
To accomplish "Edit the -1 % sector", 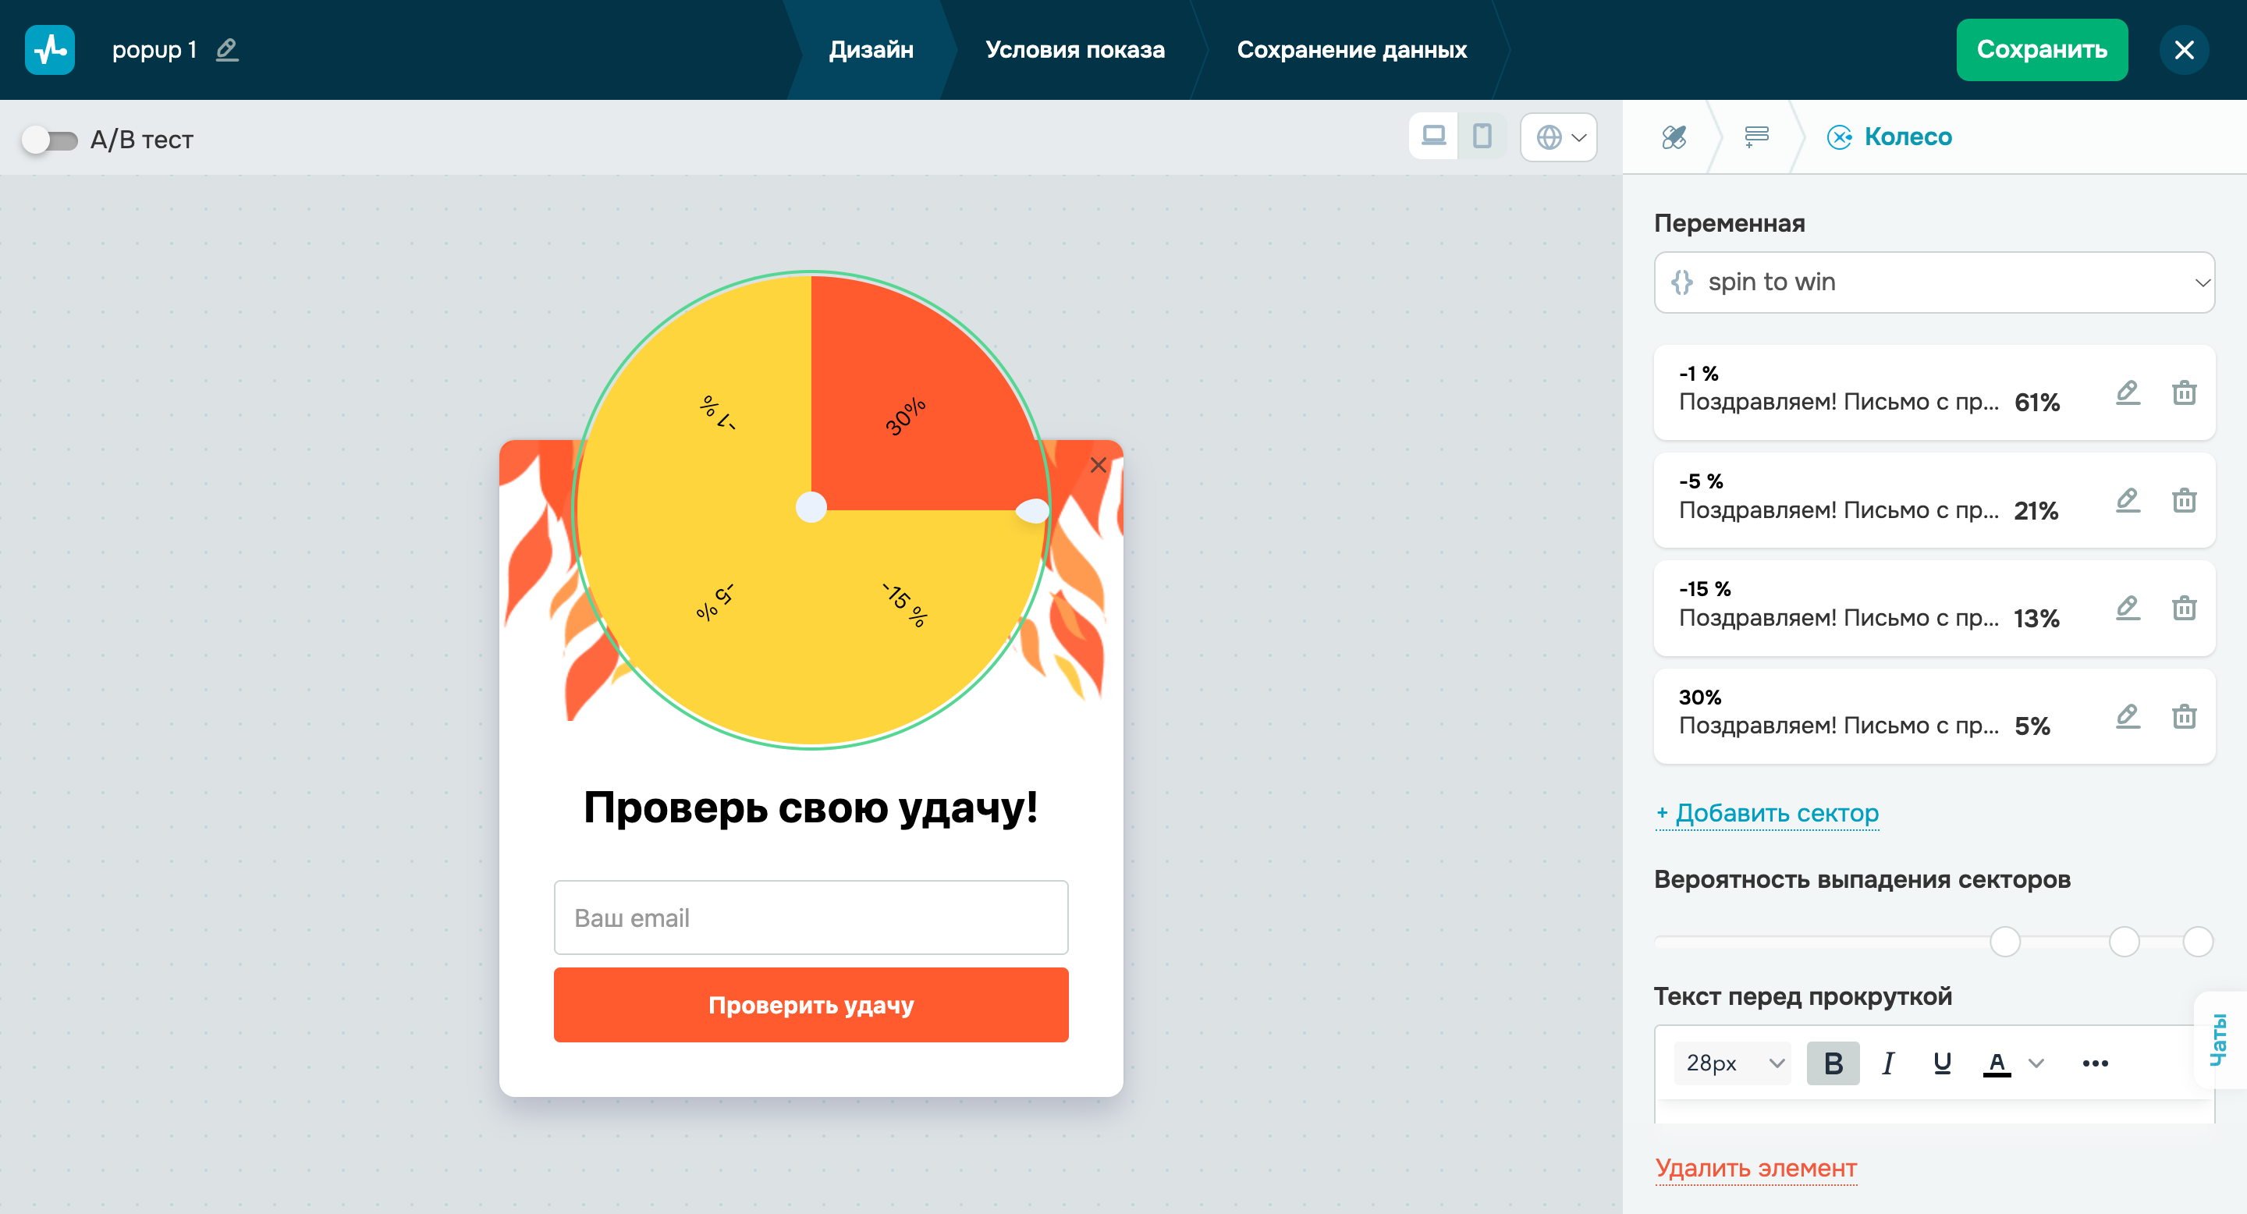I will [2128, 392].
